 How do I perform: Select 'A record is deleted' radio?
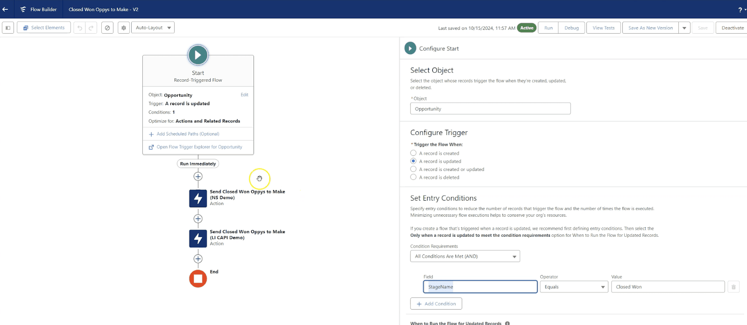pos(413,177)
